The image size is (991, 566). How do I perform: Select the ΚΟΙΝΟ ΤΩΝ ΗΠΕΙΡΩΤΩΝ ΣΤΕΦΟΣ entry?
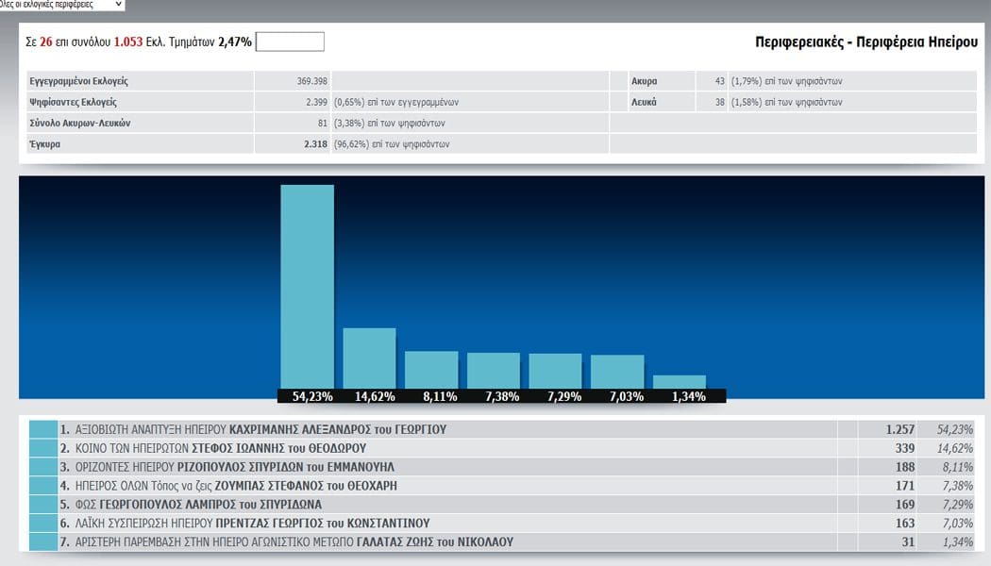tap(212, 448)
